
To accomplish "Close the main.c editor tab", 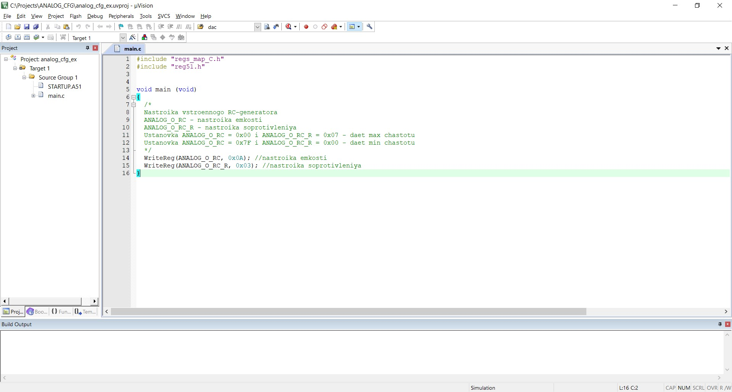I will click(x=726, y=48).
